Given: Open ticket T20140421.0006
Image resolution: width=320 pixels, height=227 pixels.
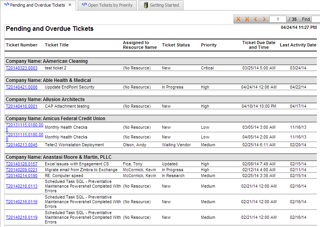Looking at the screenshot, I should tap(21, 87).
